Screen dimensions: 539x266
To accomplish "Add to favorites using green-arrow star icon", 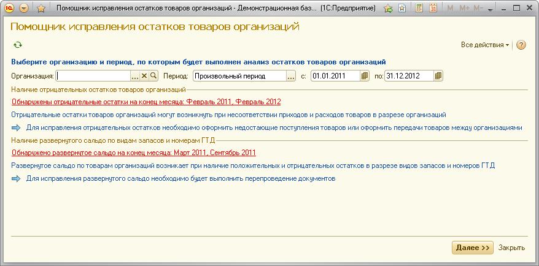I will (x=388, y=9).
